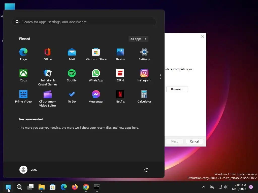258x193 pixels.
Task: Launch the To Do app
Action: (x=72, y=97)
